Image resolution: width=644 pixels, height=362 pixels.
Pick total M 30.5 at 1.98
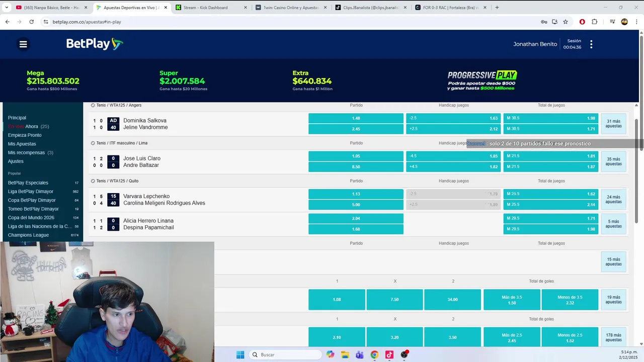[x=551, y=118]
